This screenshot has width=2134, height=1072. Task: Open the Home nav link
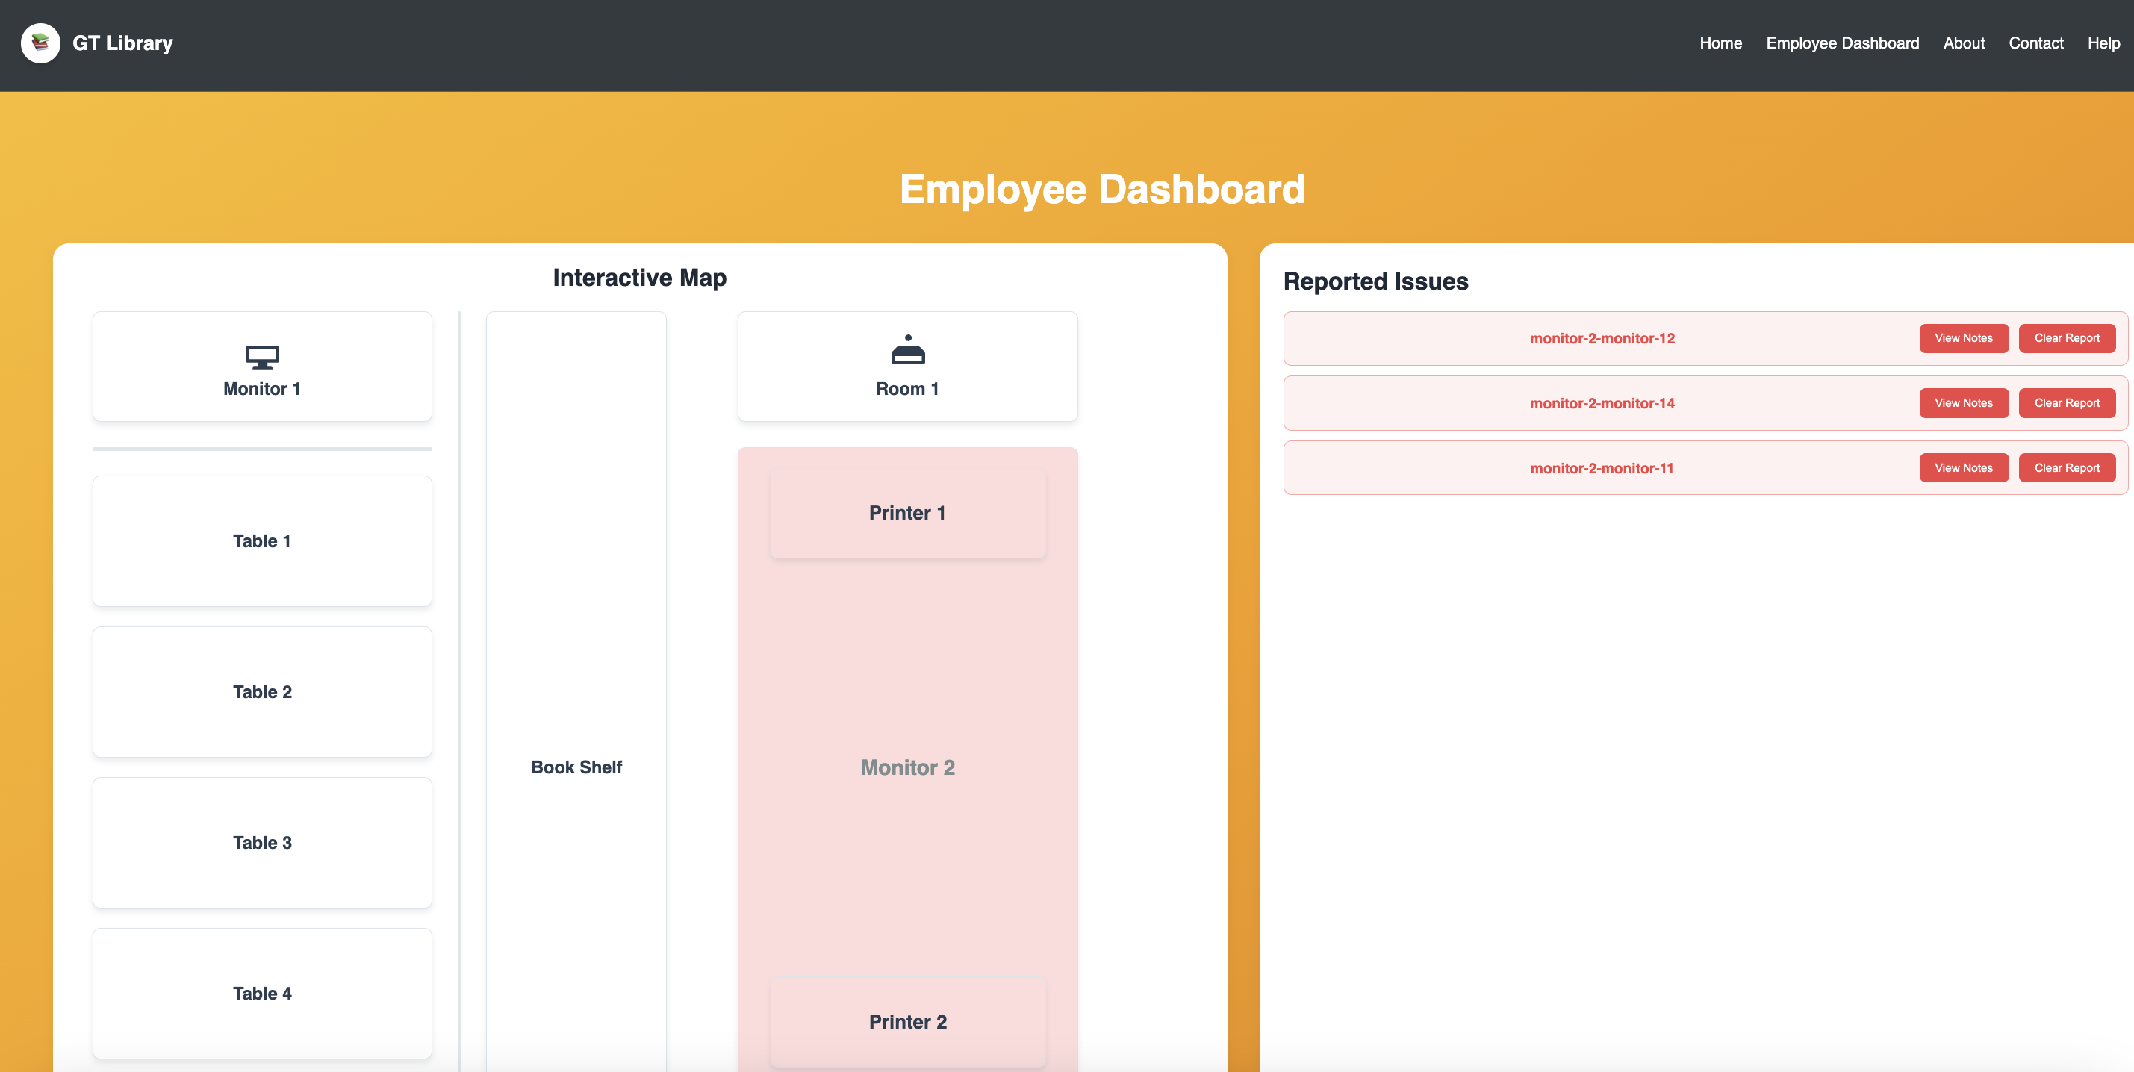[1720, 43]
